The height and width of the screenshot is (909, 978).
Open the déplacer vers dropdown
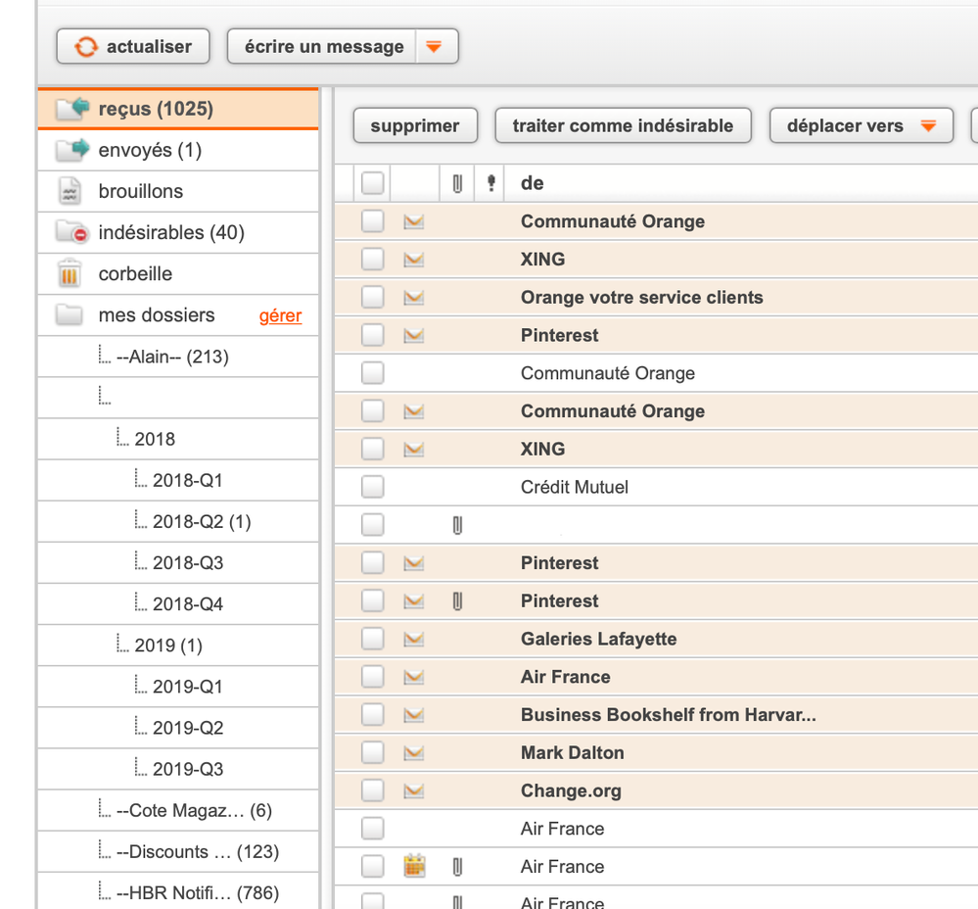862,125
